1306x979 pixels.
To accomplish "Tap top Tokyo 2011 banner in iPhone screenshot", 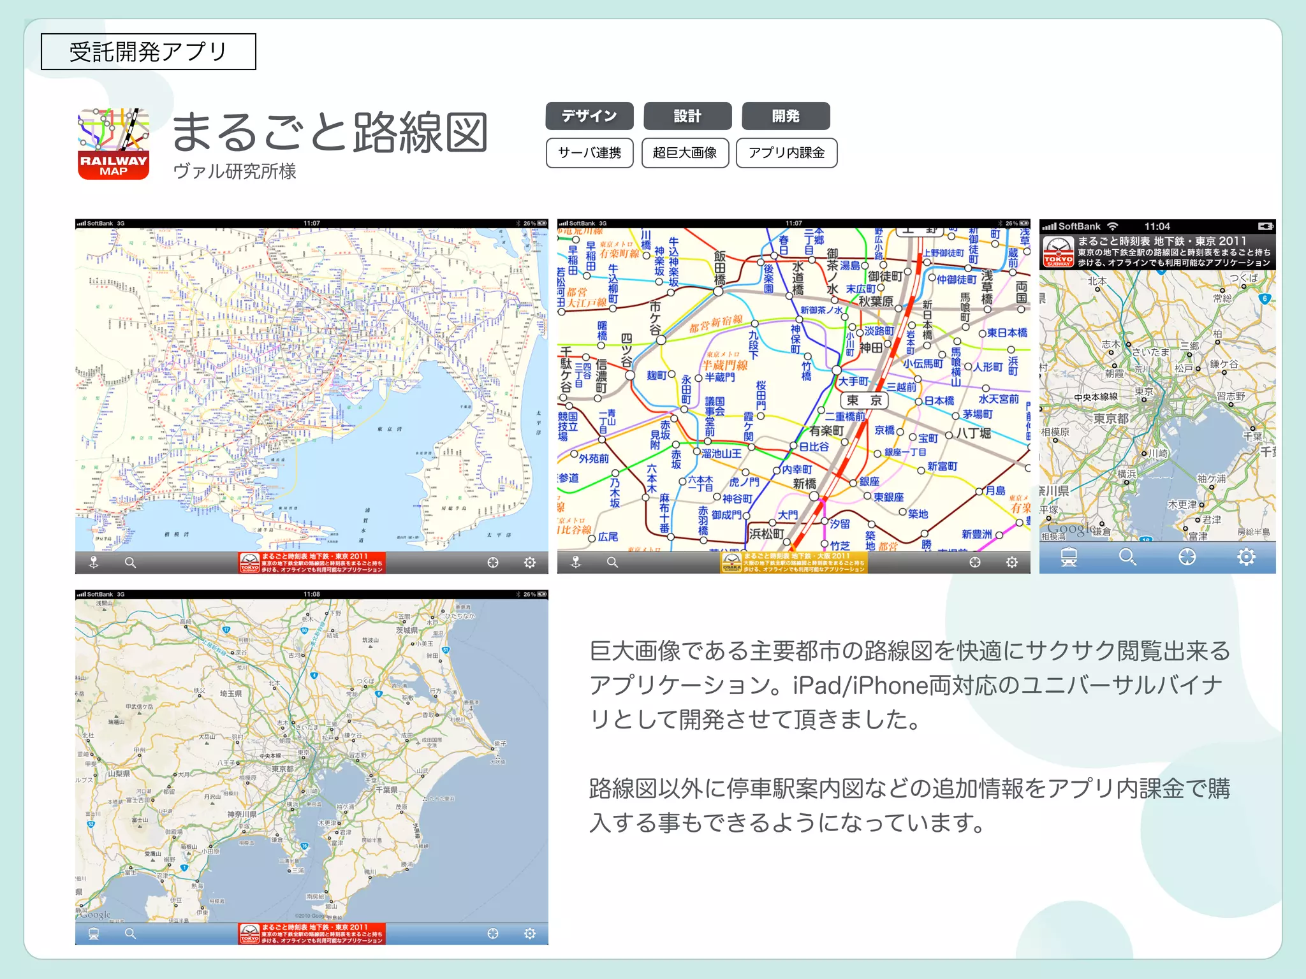I will 1157,252.
